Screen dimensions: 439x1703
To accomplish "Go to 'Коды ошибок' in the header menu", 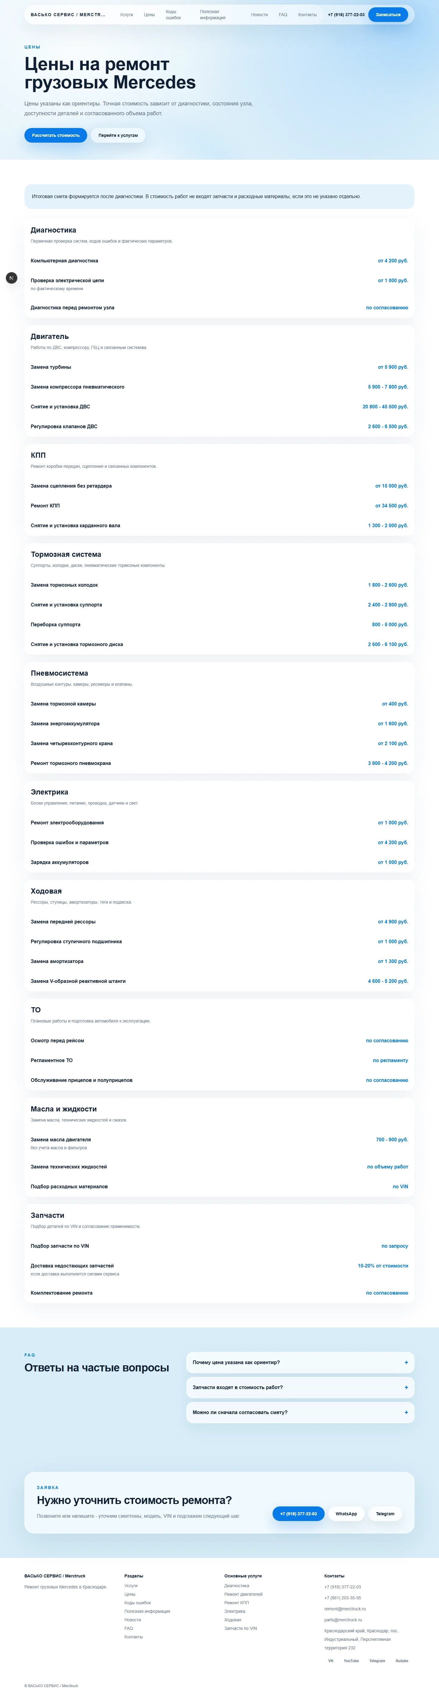I will point(173,15).
